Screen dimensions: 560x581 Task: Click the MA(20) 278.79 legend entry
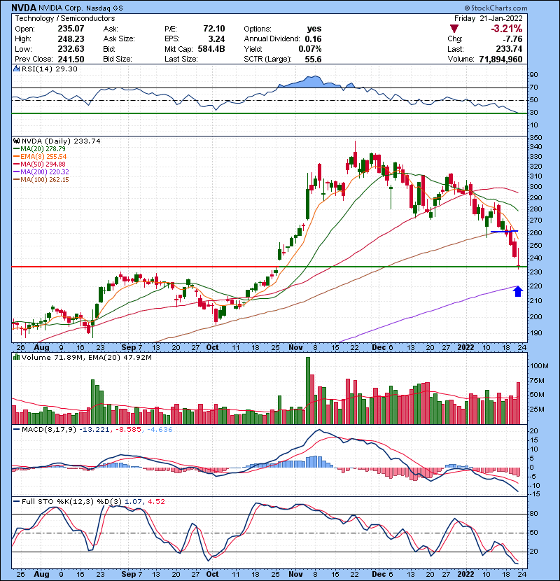click(43, 149)
